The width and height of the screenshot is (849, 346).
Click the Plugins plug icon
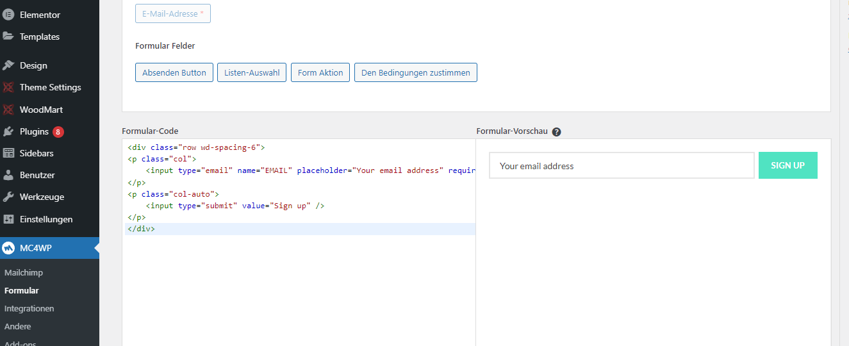[8, 131]
